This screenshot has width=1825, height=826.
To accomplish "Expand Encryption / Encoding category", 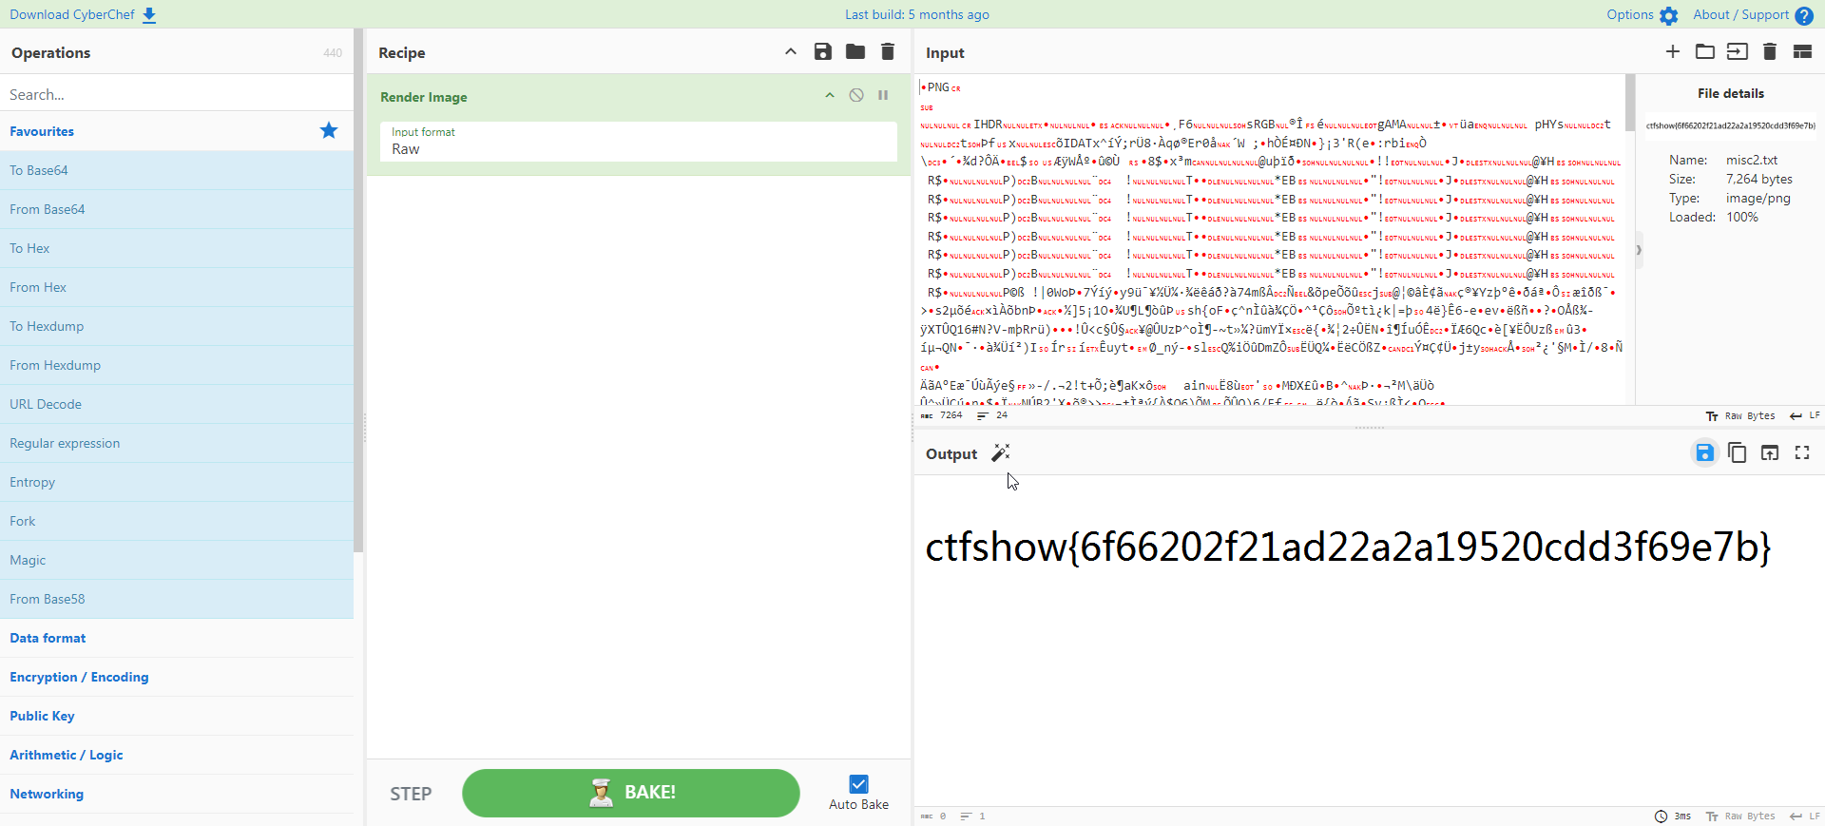I will [177, 677].
